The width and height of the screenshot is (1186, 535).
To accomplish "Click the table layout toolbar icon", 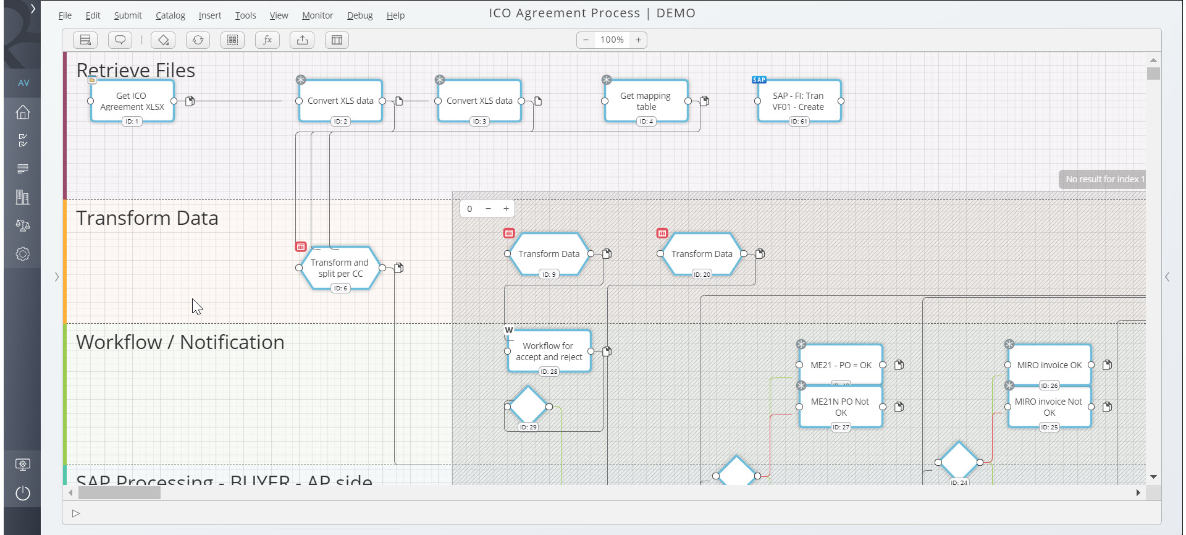I will click(337, 40).
